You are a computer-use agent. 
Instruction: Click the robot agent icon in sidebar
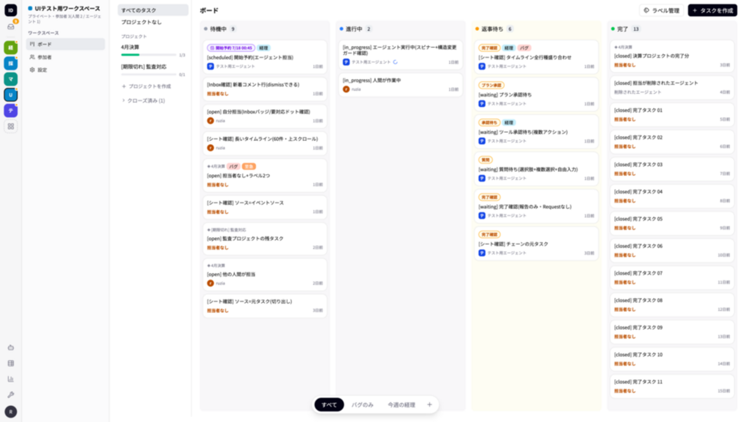pos(11,348)
